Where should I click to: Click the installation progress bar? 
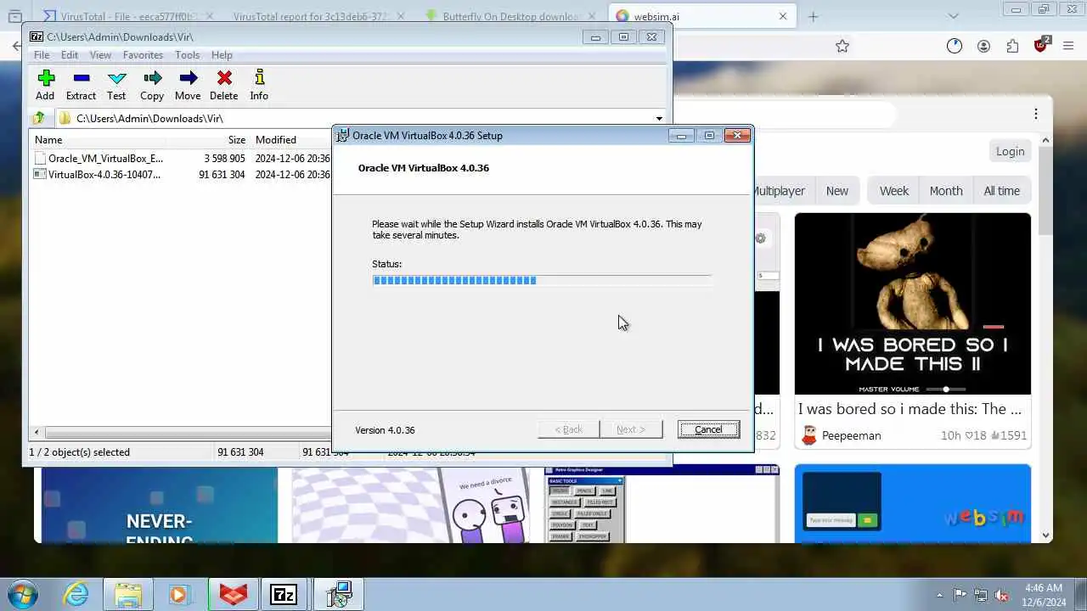pos(541,280)
